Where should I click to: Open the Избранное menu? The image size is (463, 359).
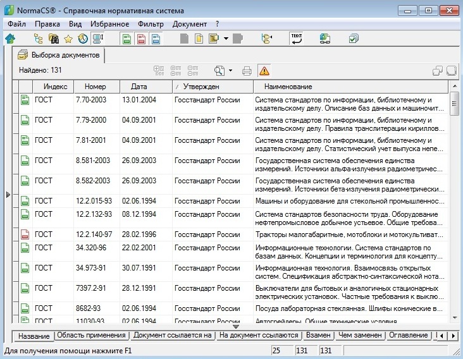(x=109, y=24)
